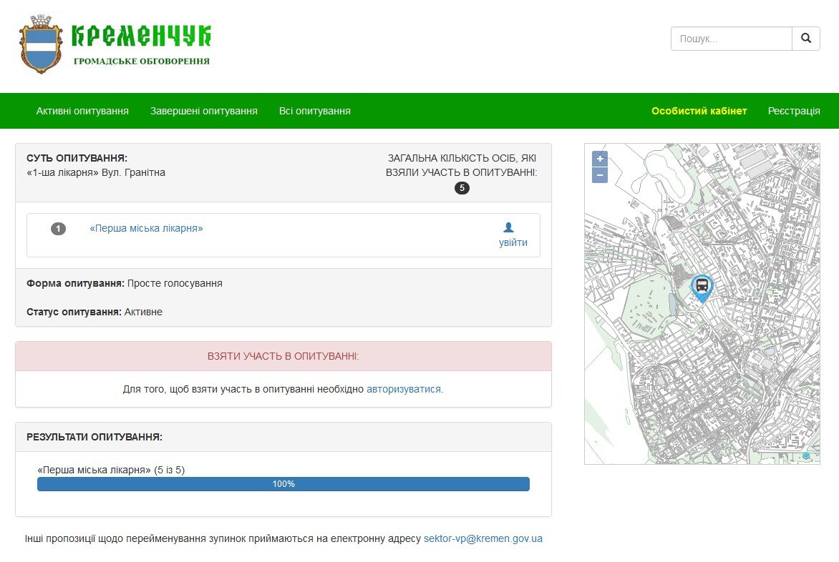839x562 pixels.
Task: Zoom out on the map
Action: point(600,175)
